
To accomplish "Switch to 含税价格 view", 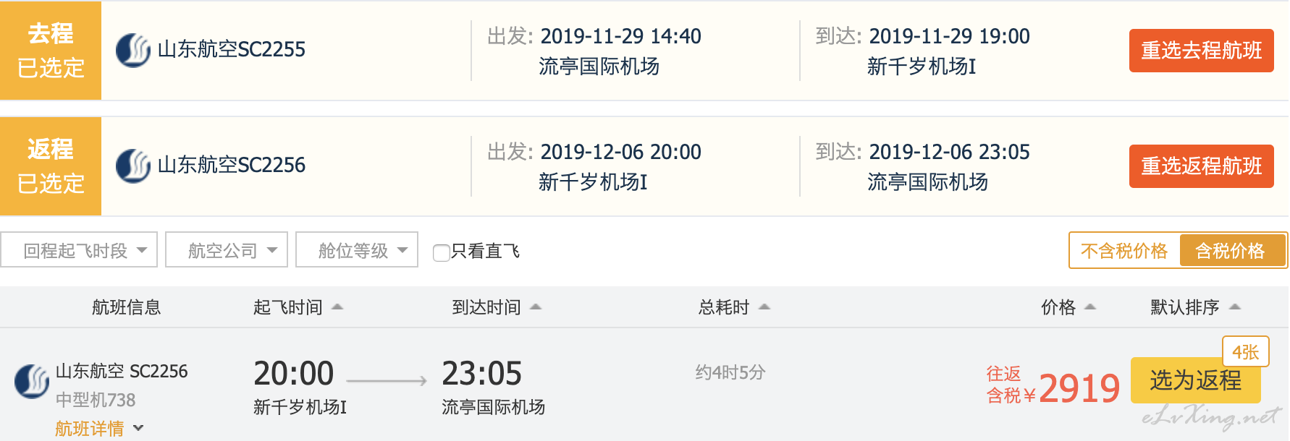I will coord(1230,251).
